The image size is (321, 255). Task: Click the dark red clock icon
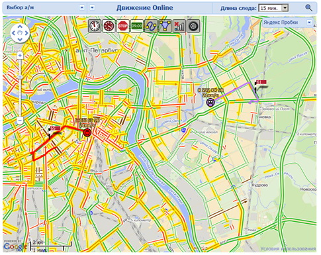click(109, 26)
